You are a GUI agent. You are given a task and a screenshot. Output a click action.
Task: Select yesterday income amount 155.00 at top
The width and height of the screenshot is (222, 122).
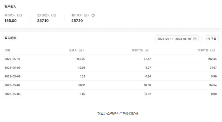(10, 21)
